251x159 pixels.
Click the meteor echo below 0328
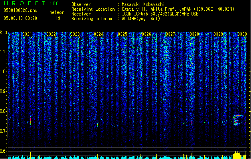coord(192,122)
